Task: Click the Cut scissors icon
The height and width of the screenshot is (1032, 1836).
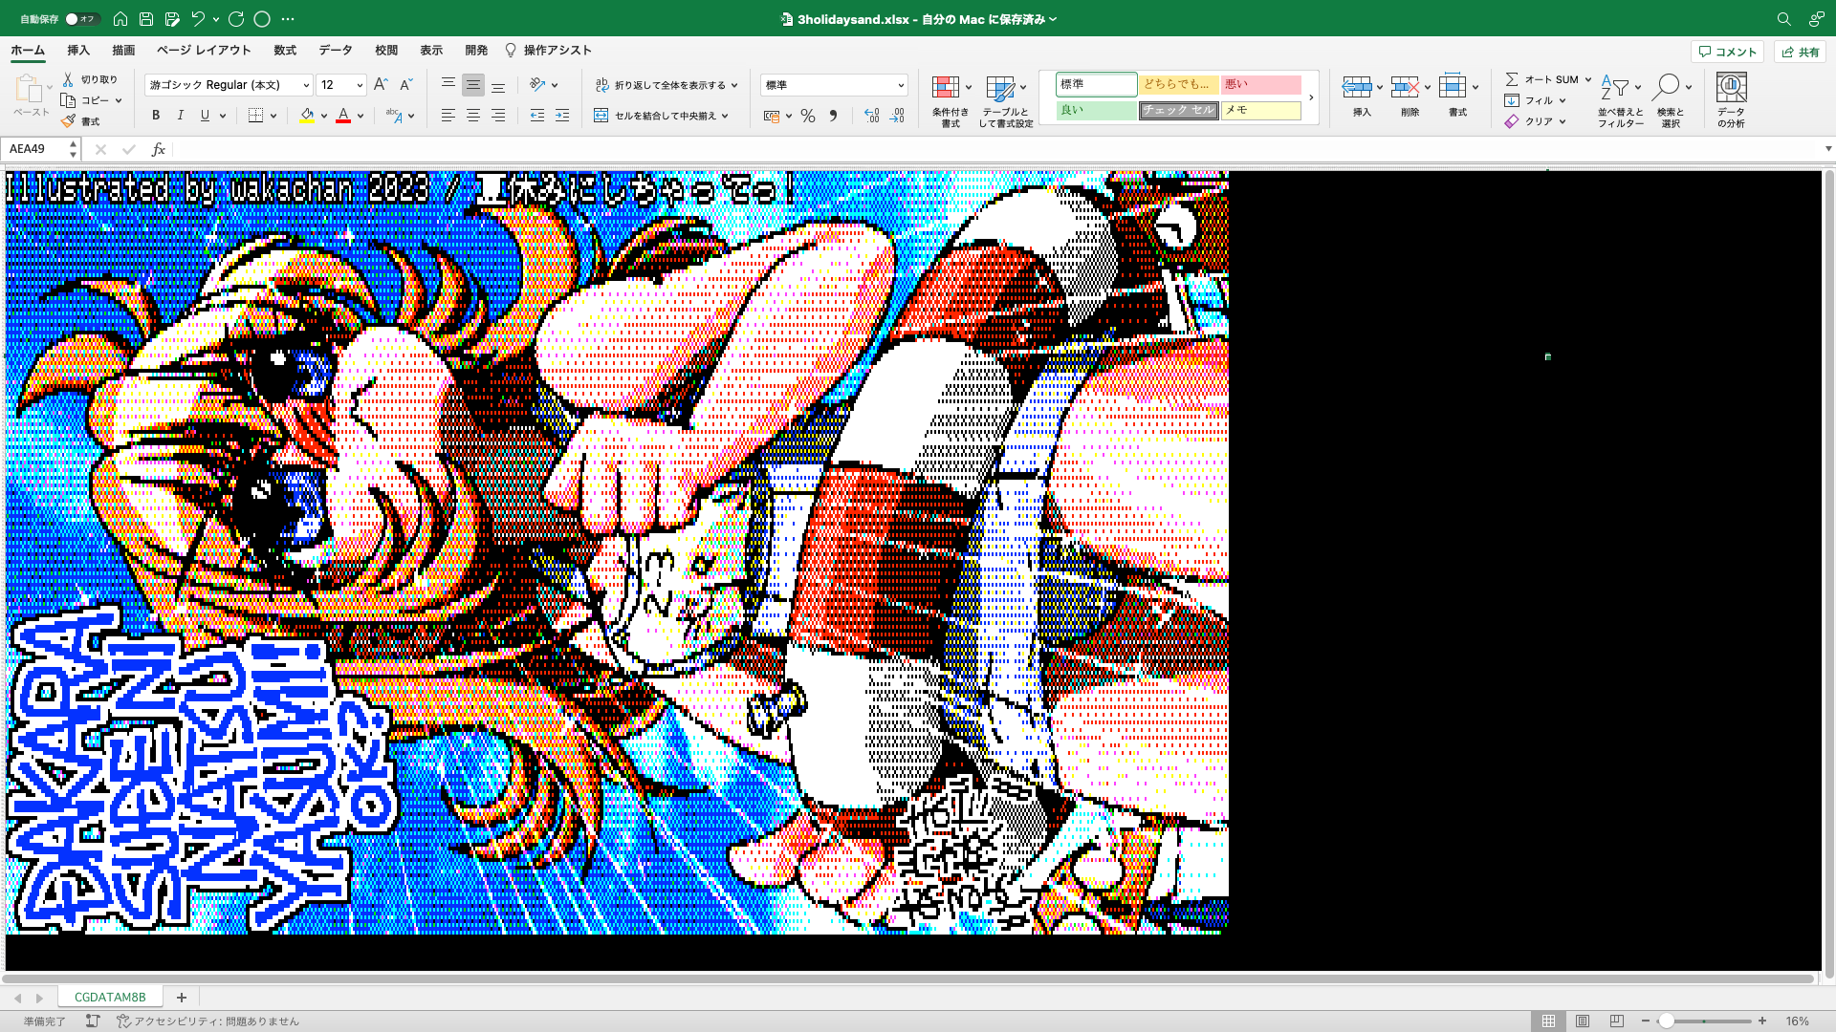Action: coord(68,79)
